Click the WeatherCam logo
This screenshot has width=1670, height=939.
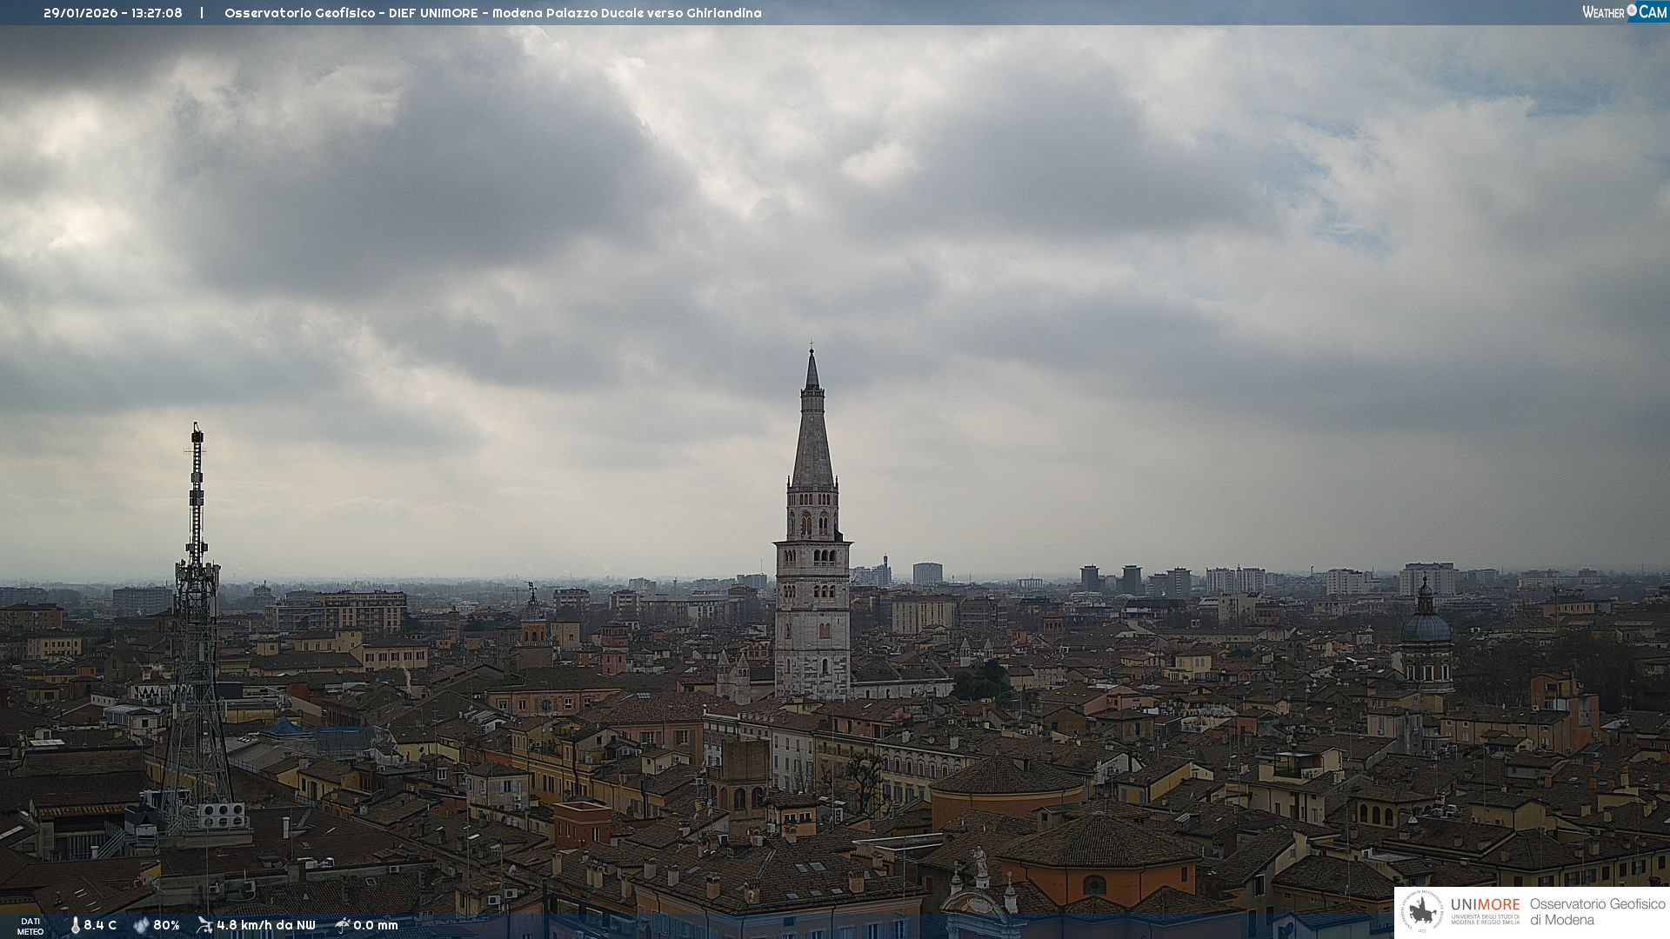pos(1624,12)
